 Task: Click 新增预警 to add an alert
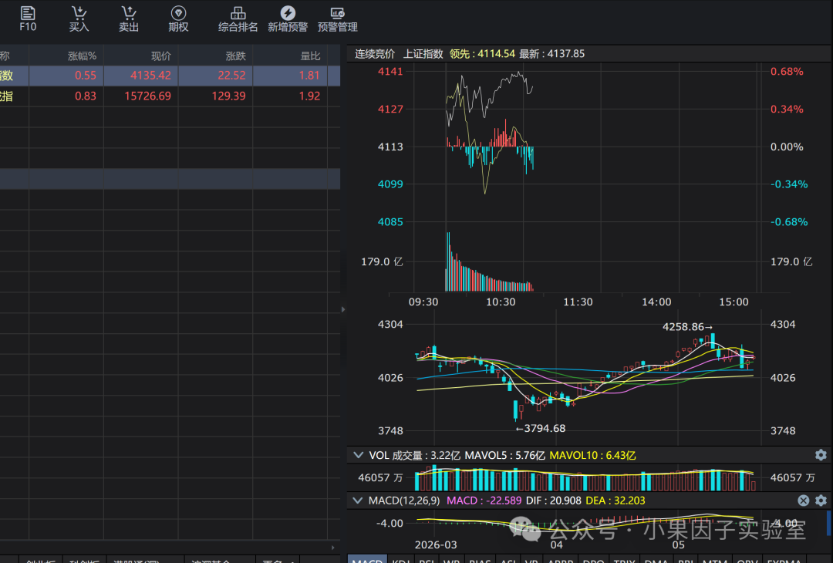point(288,19)
